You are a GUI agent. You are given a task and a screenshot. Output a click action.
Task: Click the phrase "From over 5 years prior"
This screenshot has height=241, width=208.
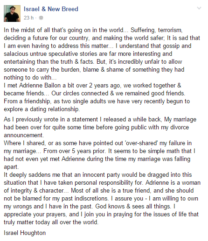(x=74, y=151)
